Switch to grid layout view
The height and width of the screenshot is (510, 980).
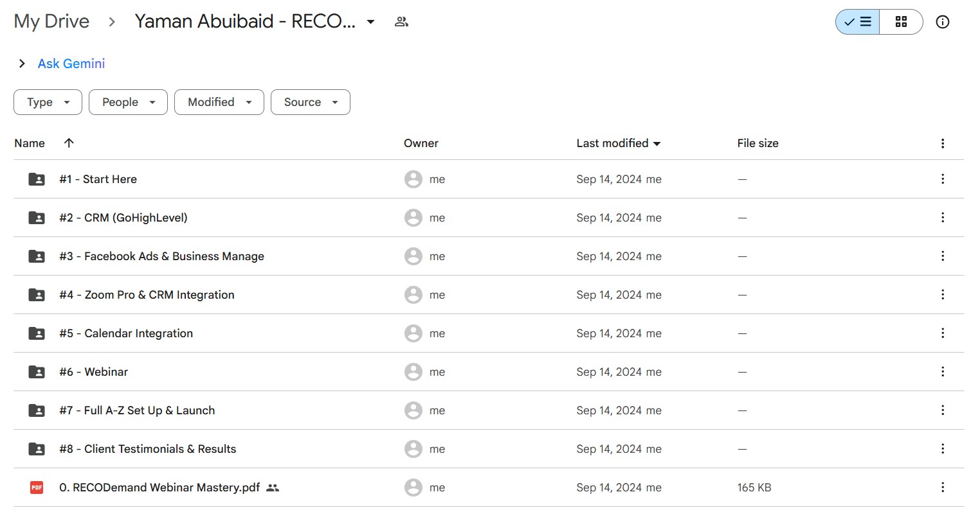tap(901, 22)
